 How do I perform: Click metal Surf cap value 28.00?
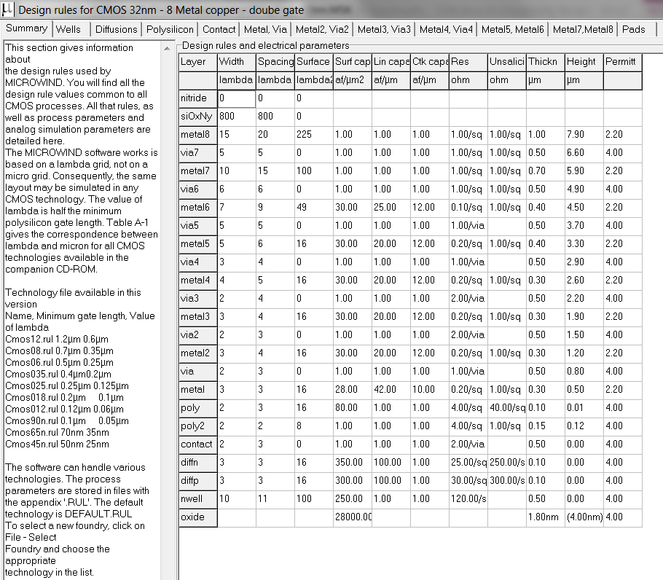coord(352,389)
